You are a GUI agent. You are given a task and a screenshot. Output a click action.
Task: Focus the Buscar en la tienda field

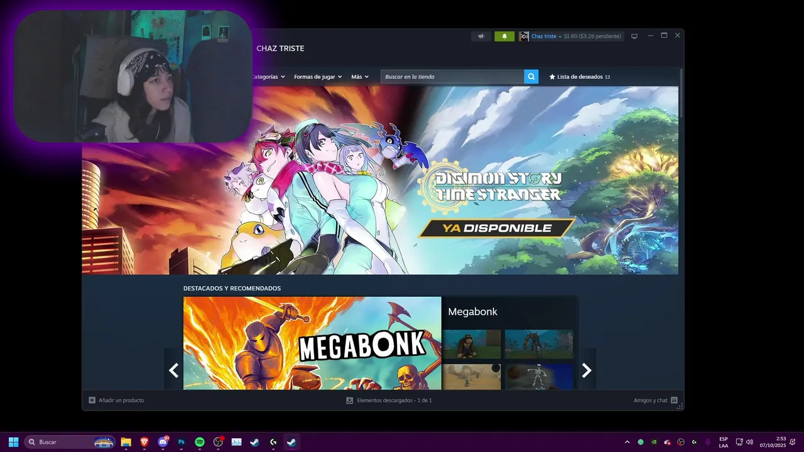point(452,77)
